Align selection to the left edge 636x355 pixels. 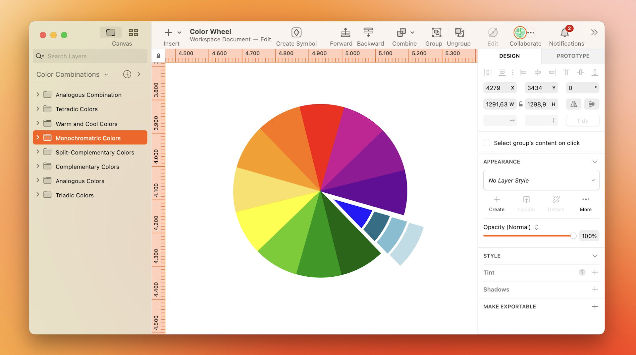click(x=523, y=72)
